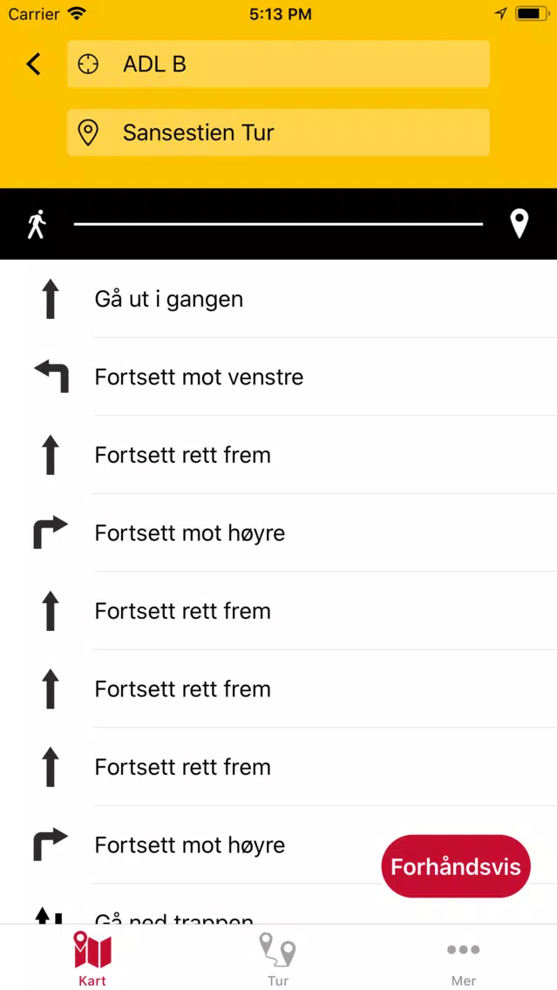
Task: Edit the Sansestien Tur destination field
Action: coord(279,132)
